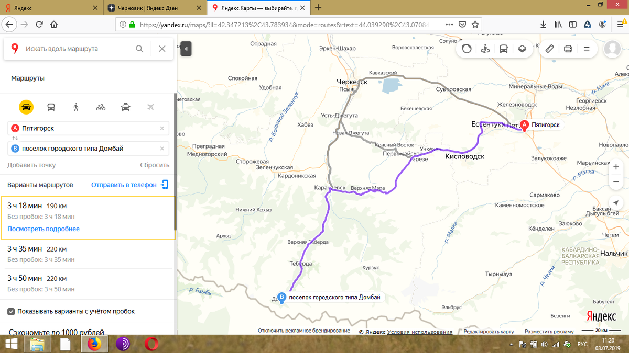Viewport: 629px width, 353px height.
Task: Go back in browser history
Action: (9, 24)
